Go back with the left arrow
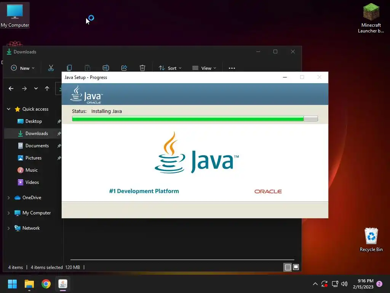This screenshot has width=390, height=293. click(x=11, y=89)
